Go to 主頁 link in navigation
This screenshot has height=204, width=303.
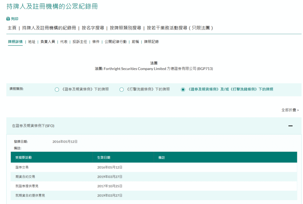point(12,28)
